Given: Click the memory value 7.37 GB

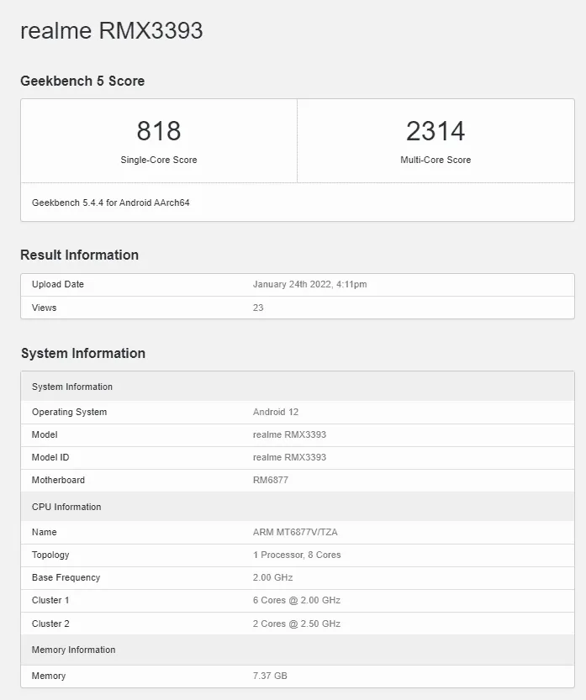Looking at the screenshot, I should [x=270, y=676].
